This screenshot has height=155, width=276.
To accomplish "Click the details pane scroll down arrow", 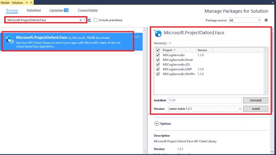I will click(273, 152).
